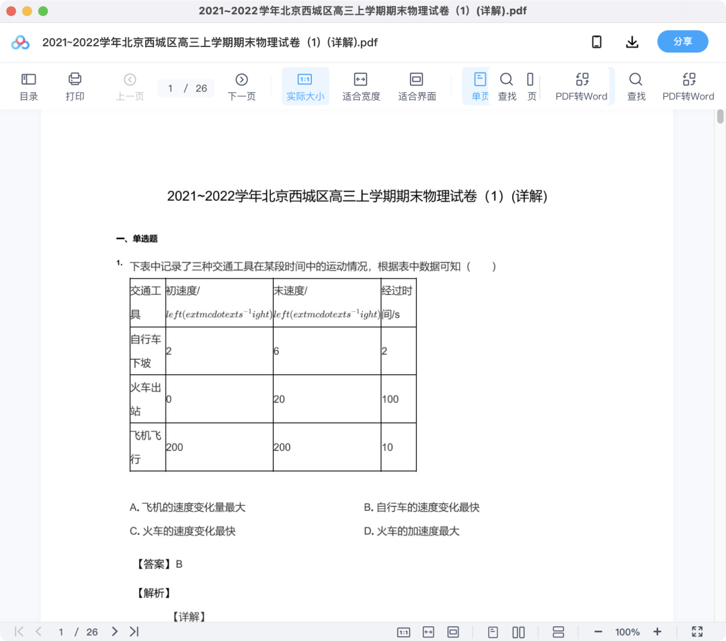Click the 打印 print icon
The width and height of the screenshot is (726, 641).
pyautogui.click(x=75, y=87)
